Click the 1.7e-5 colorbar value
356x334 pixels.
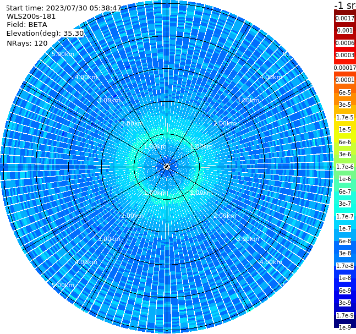click(x=345, y=117)
